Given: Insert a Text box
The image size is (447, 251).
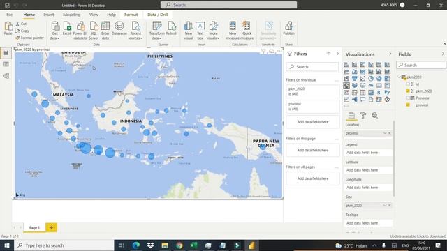Looking at the screenshot, I should click(x=200, y=30).
